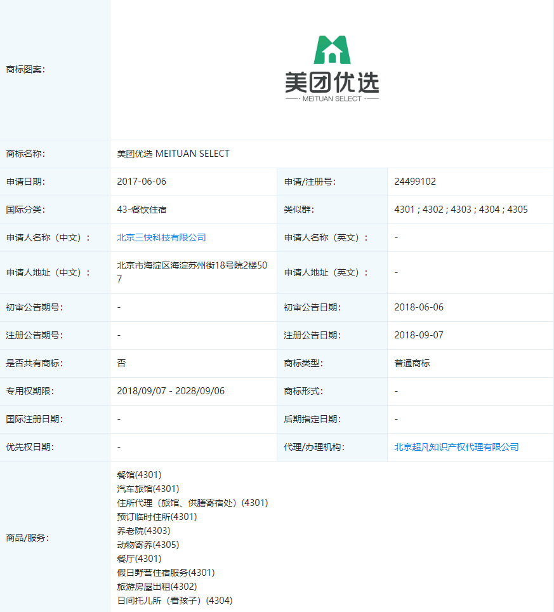
Task: Click the 申请人地址（中文） label
Action: 48,272
